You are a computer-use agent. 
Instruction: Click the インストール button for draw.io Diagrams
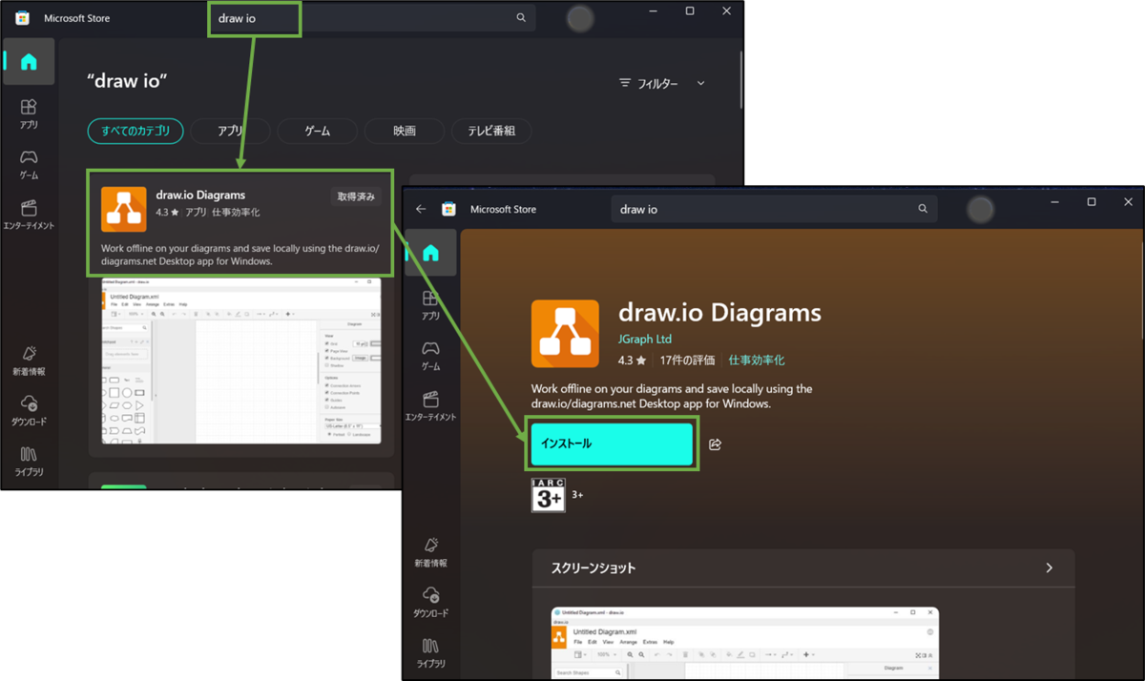coord(611,444)
